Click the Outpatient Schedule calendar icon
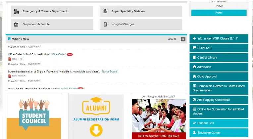Viewport: 253px width, 139px height. click(x=16, y=24)
